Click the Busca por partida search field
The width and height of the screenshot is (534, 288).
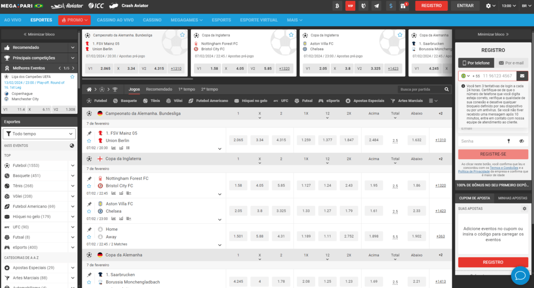pos(420,89)
